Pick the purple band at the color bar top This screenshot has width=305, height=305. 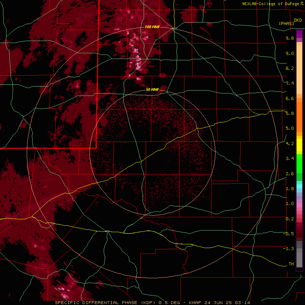point(299,34)
